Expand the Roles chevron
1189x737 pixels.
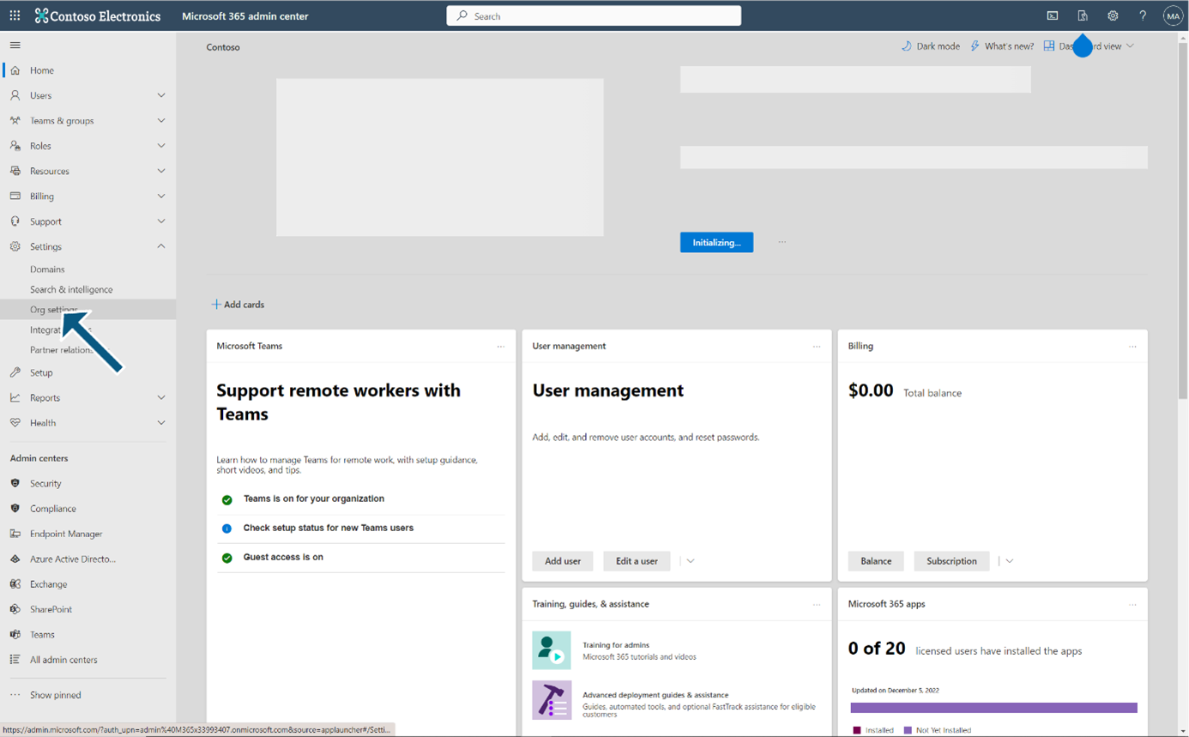pyautogui.click(x=161, y=146)
